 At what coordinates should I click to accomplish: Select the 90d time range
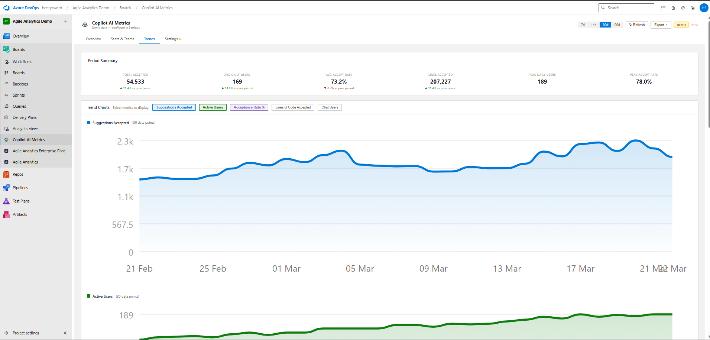click(617, 25)
